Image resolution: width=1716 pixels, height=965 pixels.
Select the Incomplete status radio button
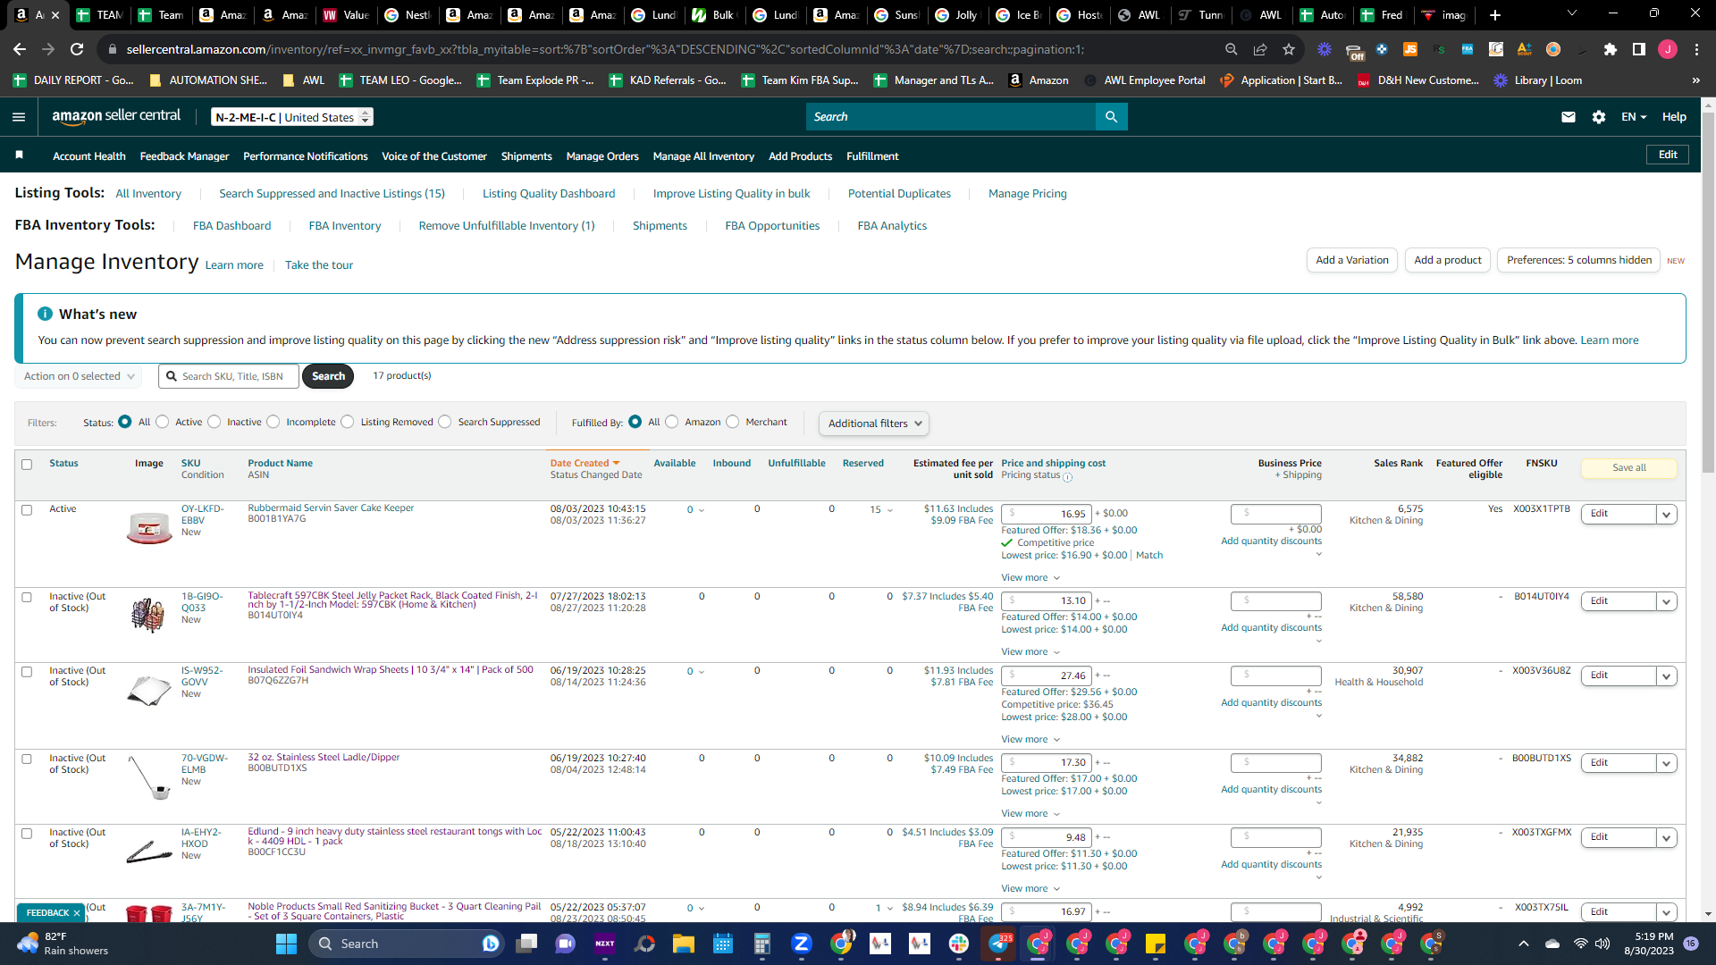coord(273,422)
